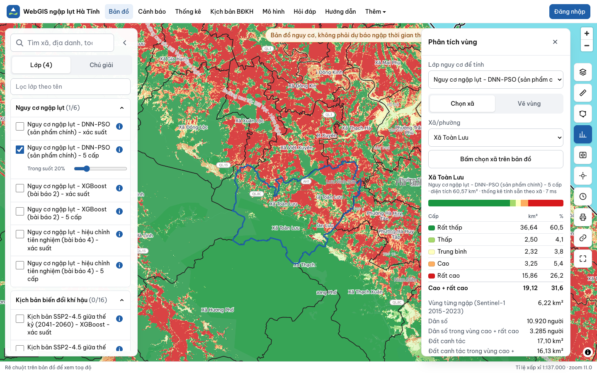Open the Xã/phường dropdown
The image size is (597, 373).
(x=495, y=138)
